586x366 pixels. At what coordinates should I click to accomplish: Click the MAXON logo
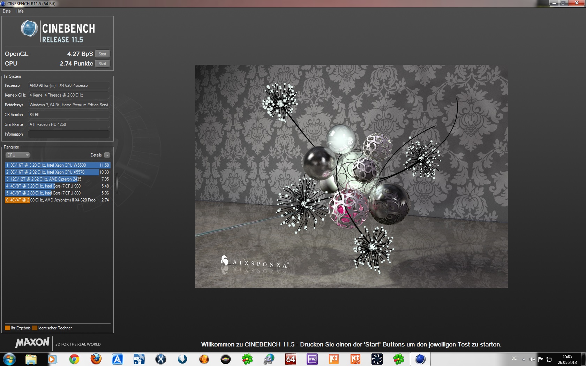point(32,343)
